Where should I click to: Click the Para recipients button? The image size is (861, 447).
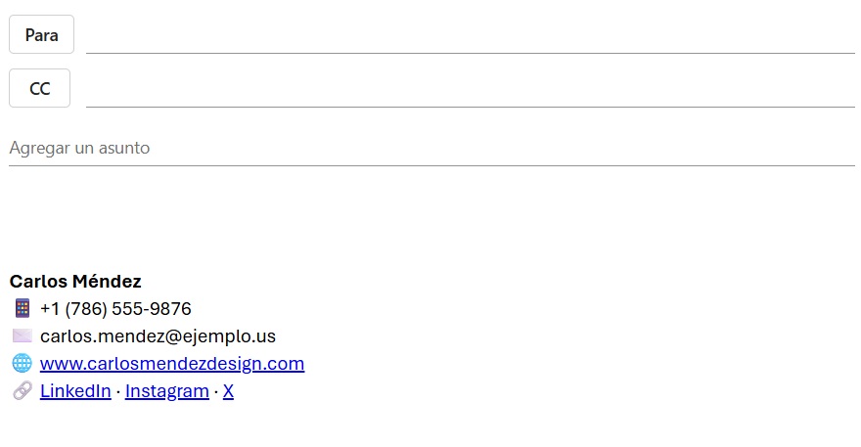(x=41, y=35)
